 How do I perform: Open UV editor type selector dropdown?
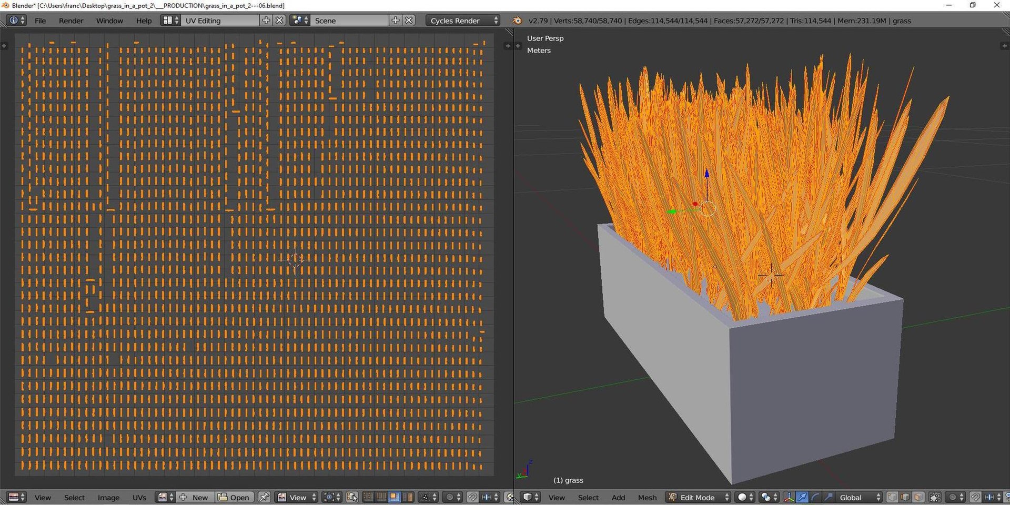click(16, 497)
